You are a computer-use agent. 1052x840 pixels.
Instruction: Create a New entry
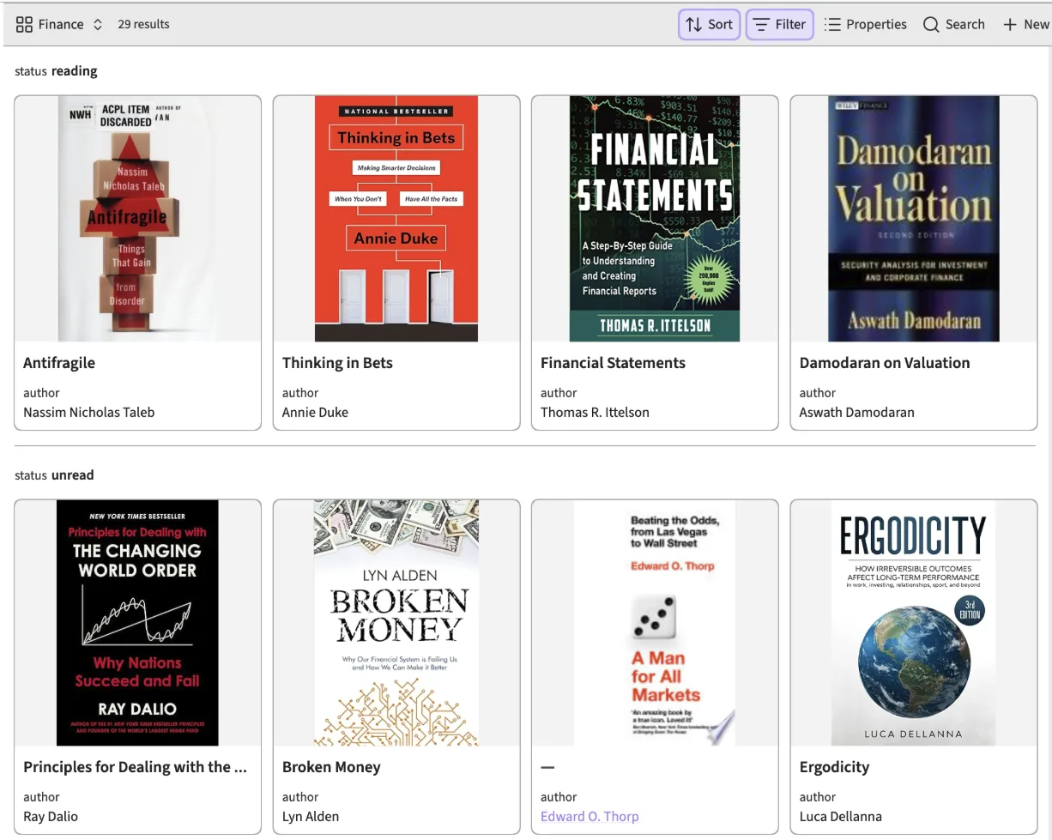coord(1026,24)
